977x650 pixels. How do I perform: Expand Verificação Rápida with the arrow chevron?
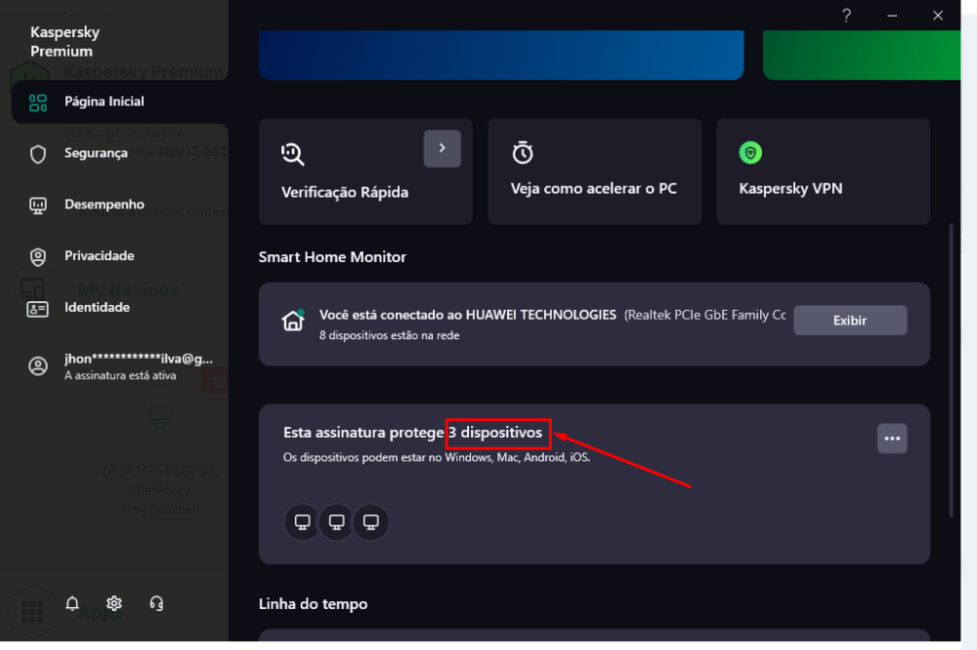[x=442, y=149]
